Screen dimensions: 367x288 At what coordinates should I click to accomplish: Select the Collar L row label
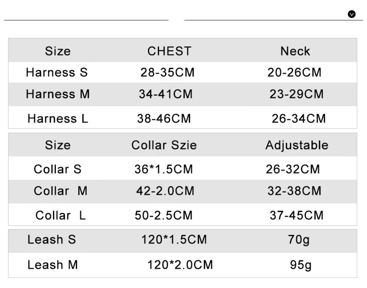[61, 215]
